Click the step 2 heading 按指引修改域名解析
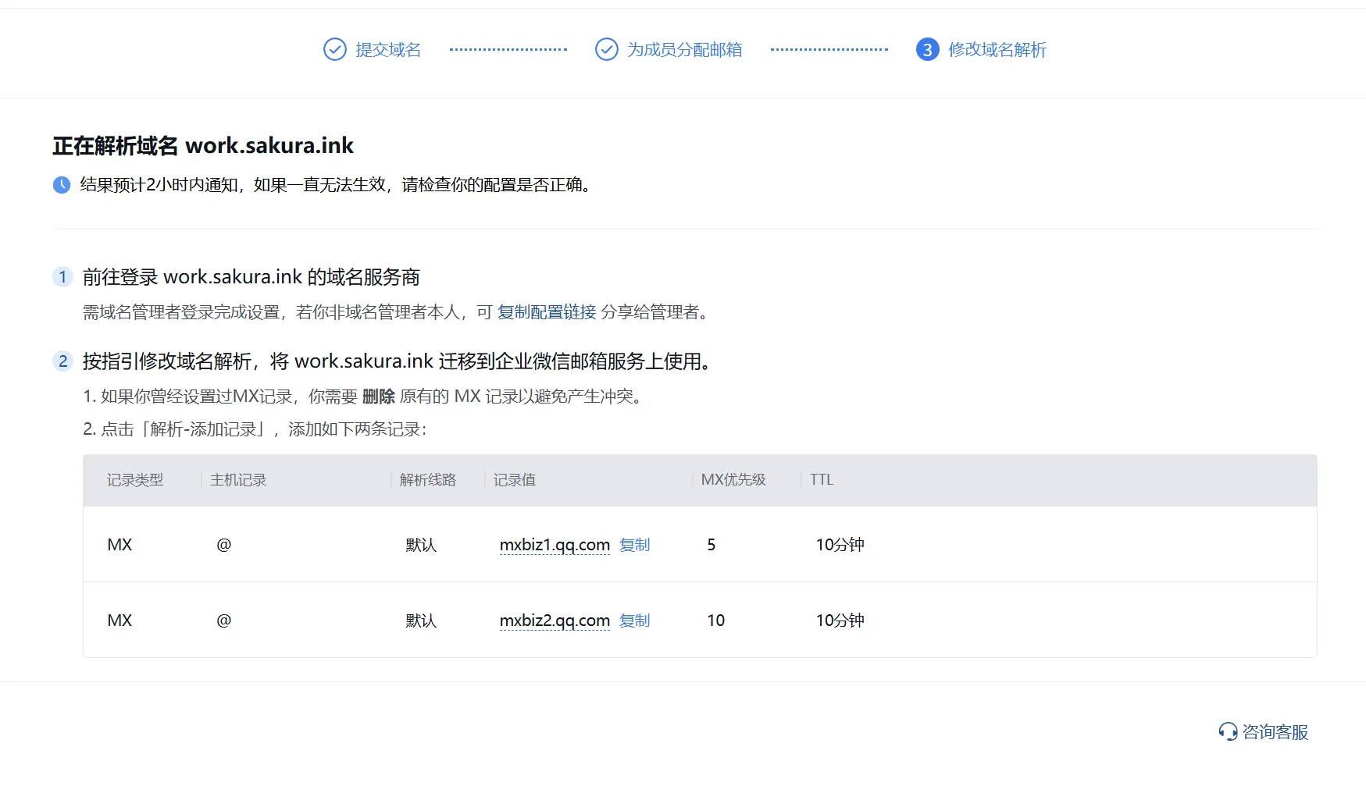1366x786 pixels. [x=397, y=361]
